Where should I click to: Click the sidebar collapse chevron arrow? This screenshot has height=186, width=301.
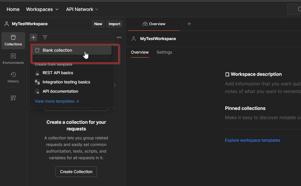[x=115, y=85]
